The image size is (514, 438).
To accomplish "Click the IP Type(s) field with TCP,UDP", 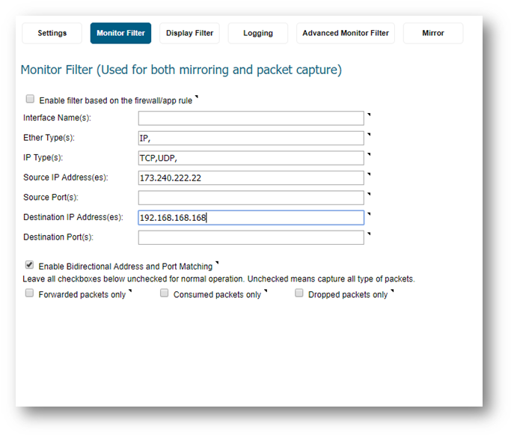I will click(x=251, y=158).
